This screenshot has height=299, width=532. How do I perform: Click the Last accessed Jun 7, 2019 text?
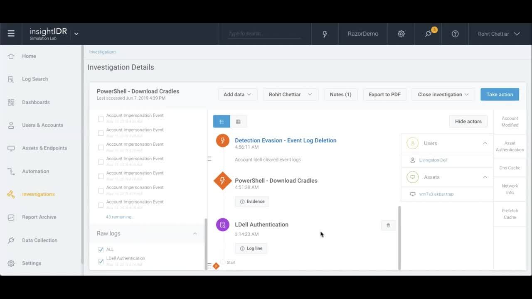131,98
